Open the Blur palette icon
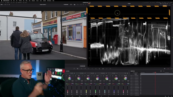This screenshot has width=173, height=97. tap(99, 69)
